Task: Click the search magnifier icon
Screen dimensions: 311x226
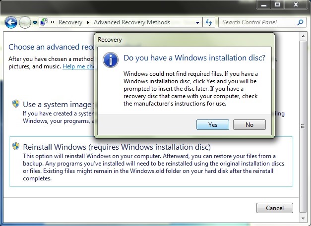Action: pyautogui.click(x=300, y=22)
